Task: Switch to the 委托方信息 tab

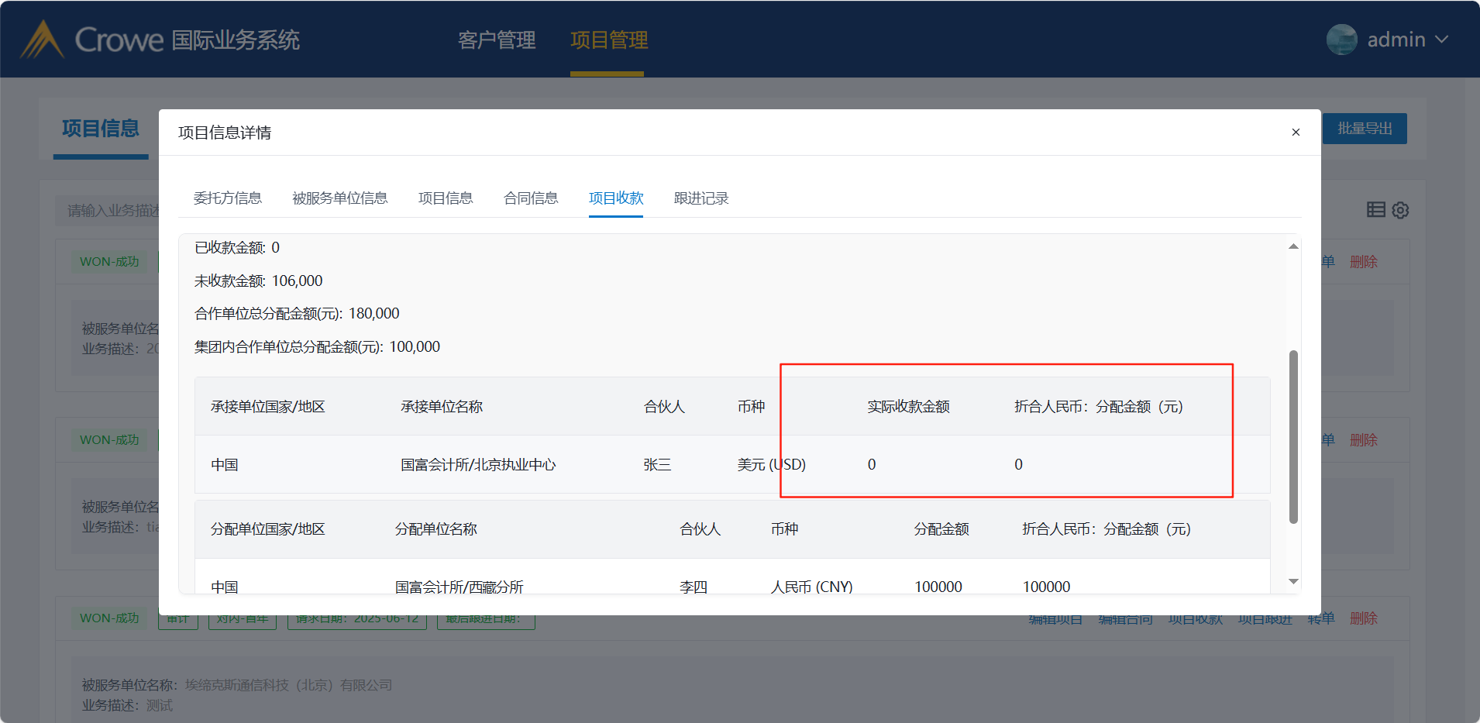Action: click(227, 198)
